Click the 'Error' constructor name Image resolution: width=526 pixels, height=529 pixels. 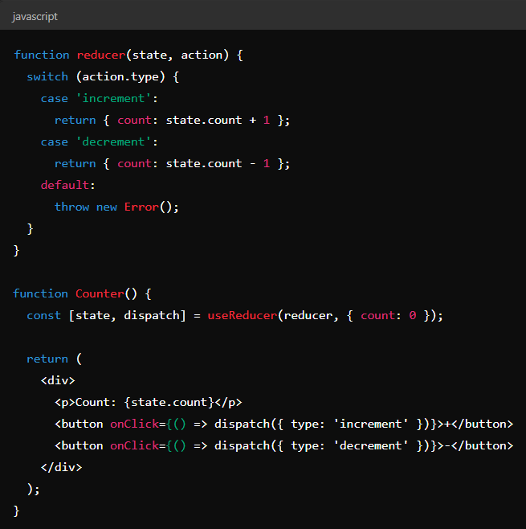coord(141,207)
